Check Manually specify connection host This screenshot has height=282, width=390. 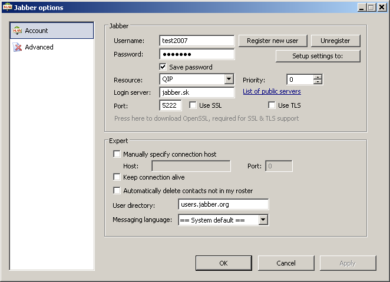point(117,154)
